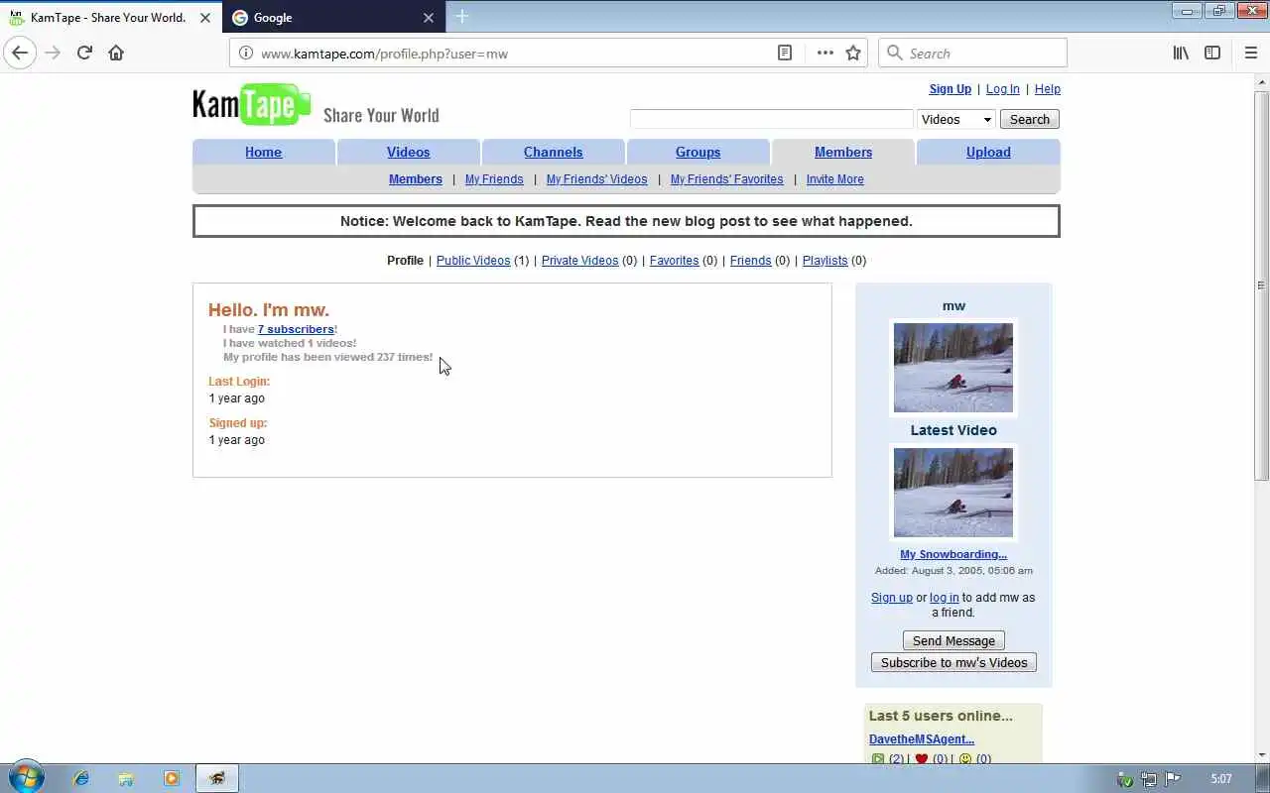Click the KamTape logo
The height and width of the screenshot is (793, 1270).
coord(252,104)
